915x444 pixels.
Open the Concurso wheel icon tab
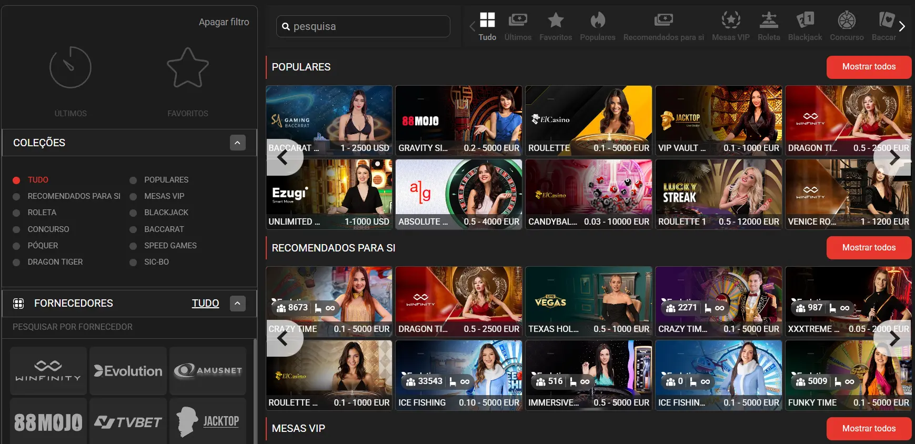coord(847,27)
